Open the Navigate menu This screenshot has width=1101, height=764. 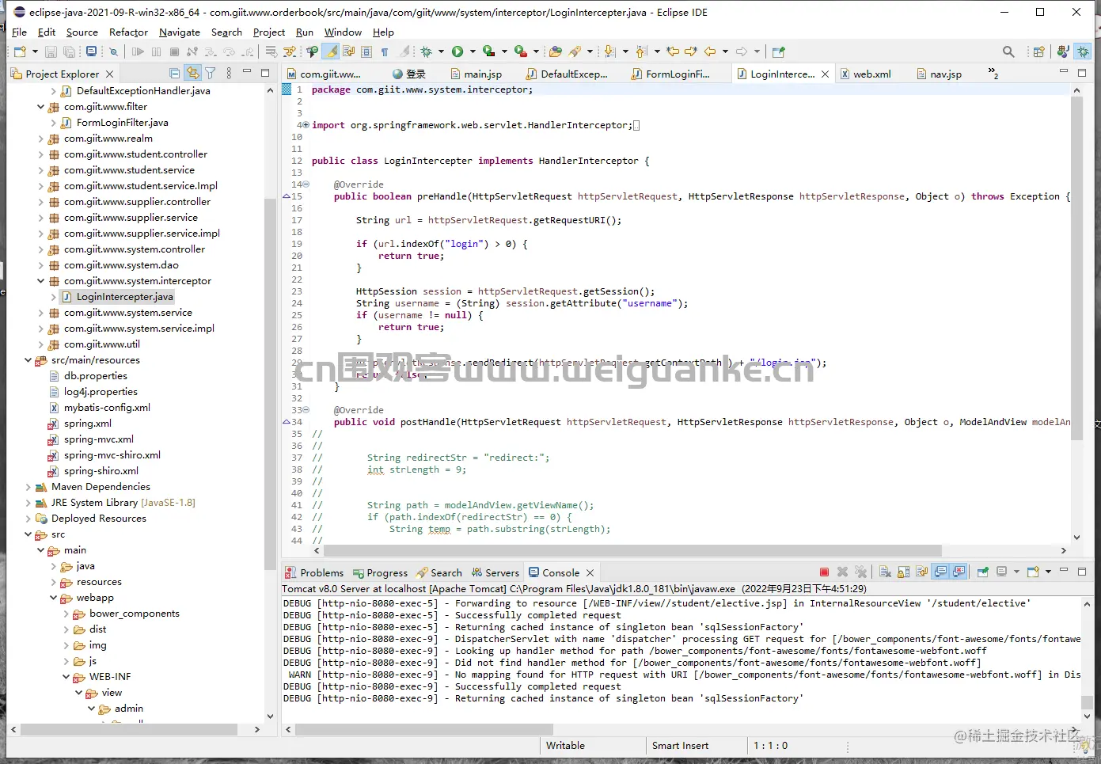(180, 32)
